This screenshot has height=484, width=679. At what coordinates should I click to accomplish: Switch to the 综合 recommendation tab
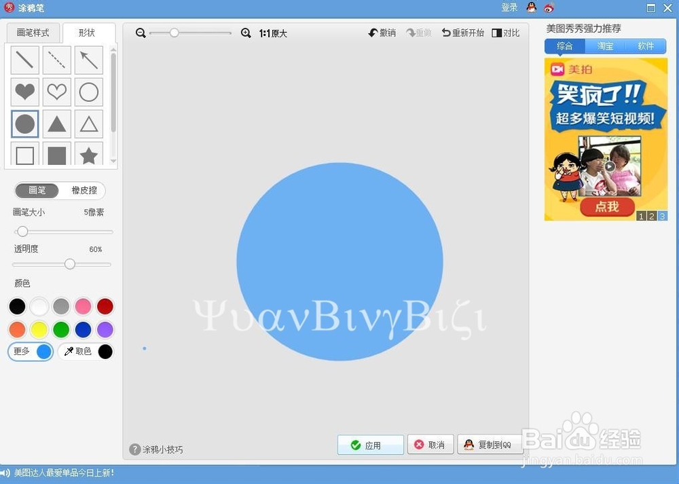pos(565,46)
